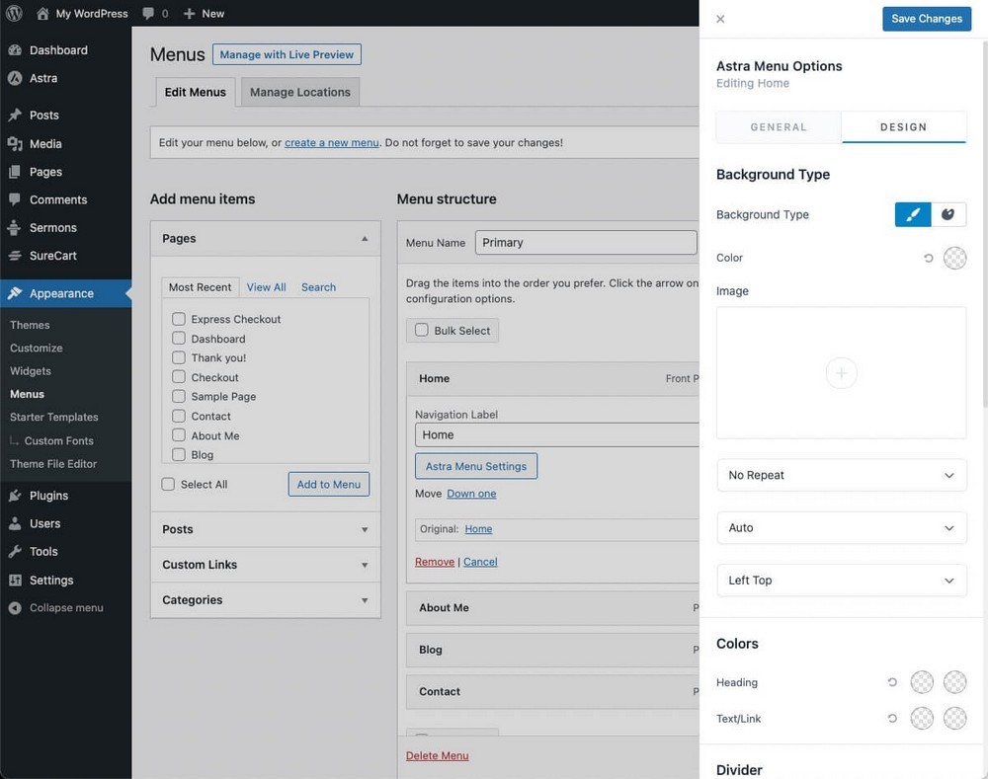Click the Plugins icon in sidebar

(15, 496)
